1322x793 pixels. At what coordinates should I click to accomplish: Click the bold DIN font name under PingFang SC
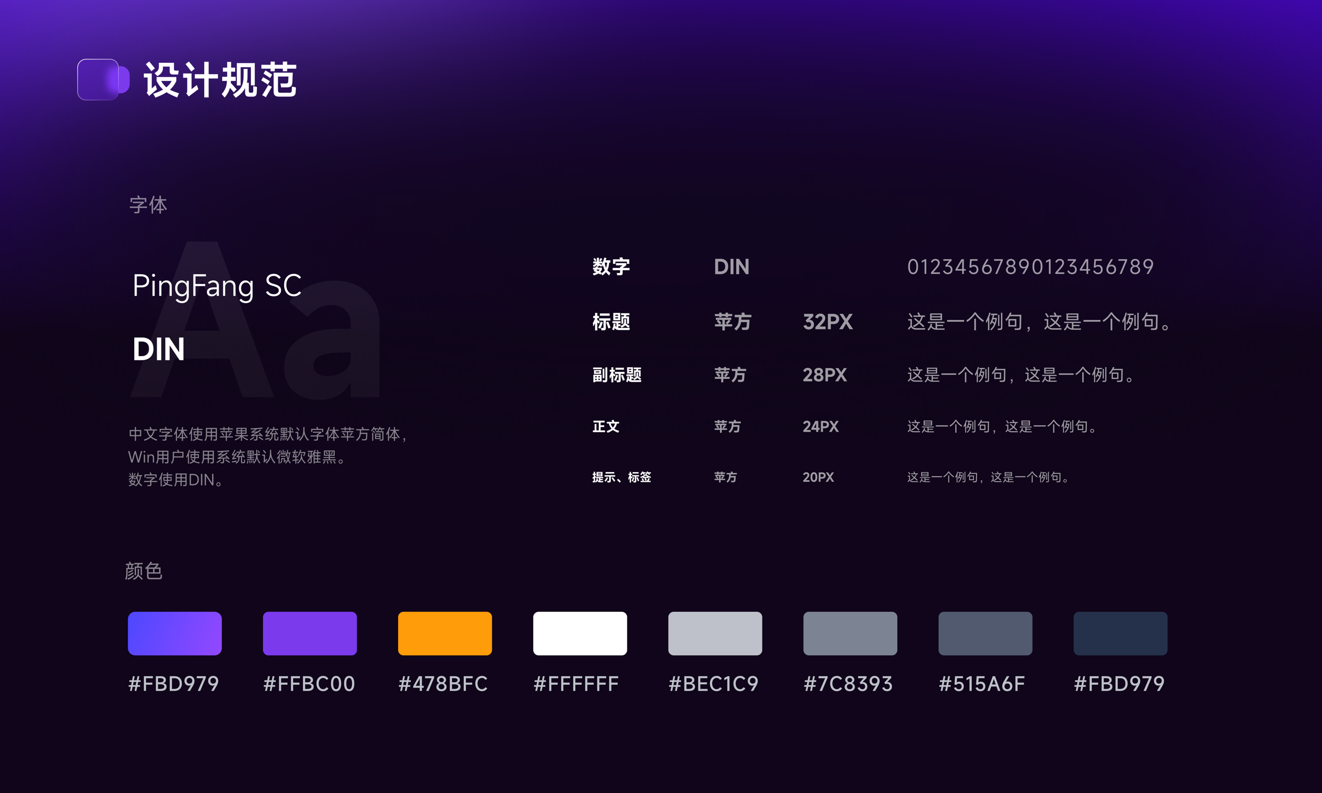(x=158, y=350)
